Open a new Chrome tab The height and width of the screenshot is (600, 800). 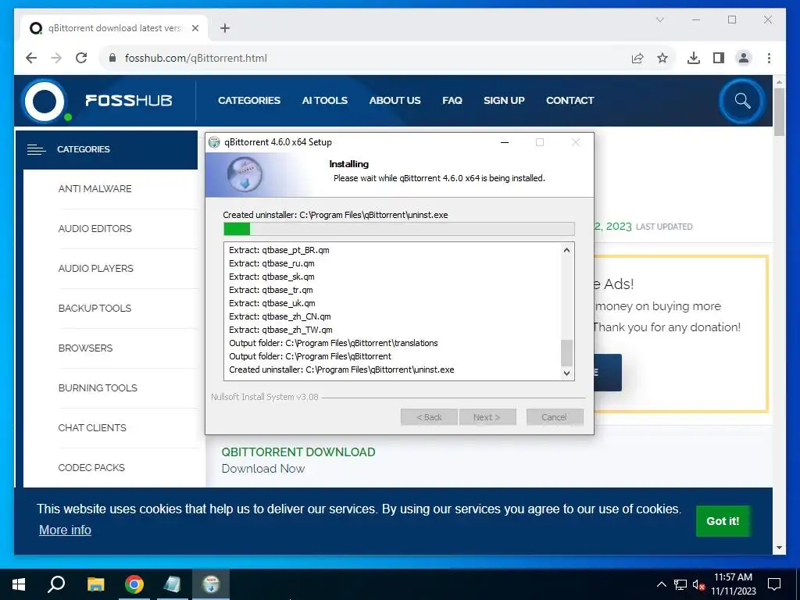coord(225,28)
